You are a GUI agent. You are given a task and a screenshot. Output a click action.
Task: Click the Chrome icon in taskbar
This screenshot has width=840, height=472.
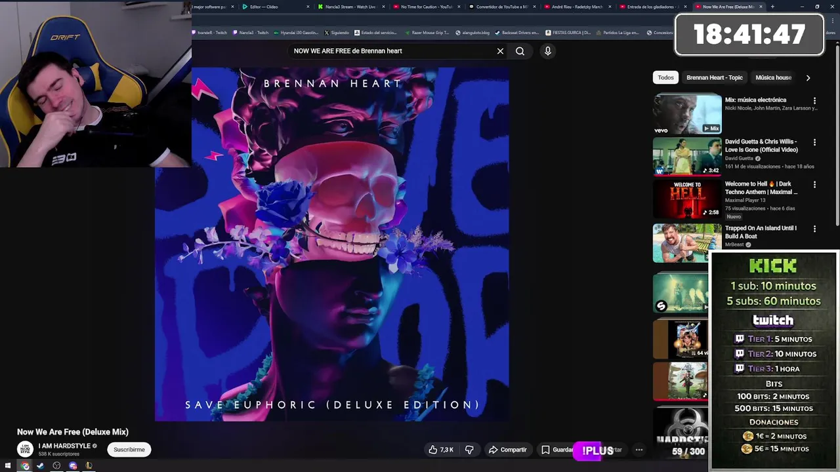coord(25,466)
